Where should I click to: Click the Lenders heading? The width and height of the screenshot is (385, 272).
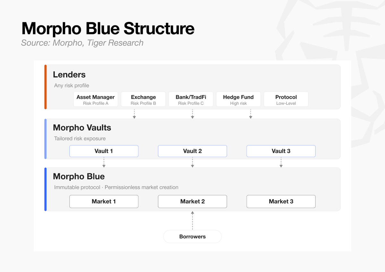coord(69,75)
